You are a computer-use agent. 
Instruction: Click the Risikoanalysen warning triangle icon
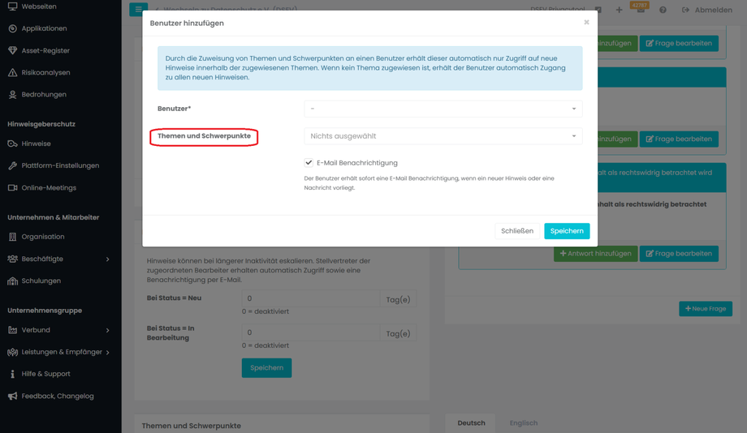(x=12, y=73)
